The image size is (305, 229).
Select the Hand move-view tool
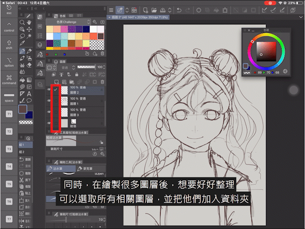pos(29,22)
